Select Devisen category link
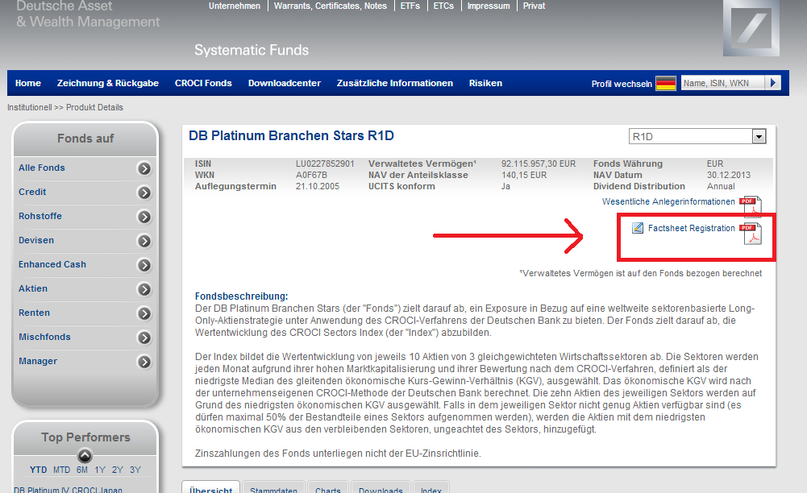807x493 pixels. [x=36, y=240]
